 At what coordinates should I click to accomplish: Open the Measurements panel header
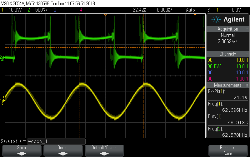[228, 85]
